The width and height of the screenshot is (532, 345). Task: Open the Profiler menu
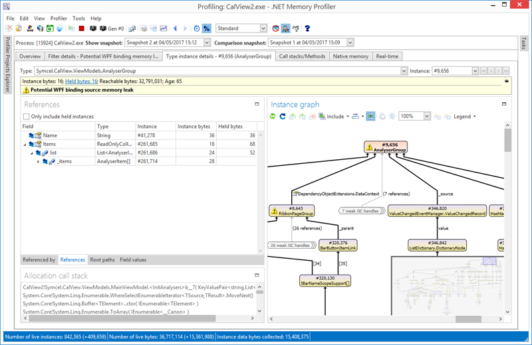click(59, 19)
